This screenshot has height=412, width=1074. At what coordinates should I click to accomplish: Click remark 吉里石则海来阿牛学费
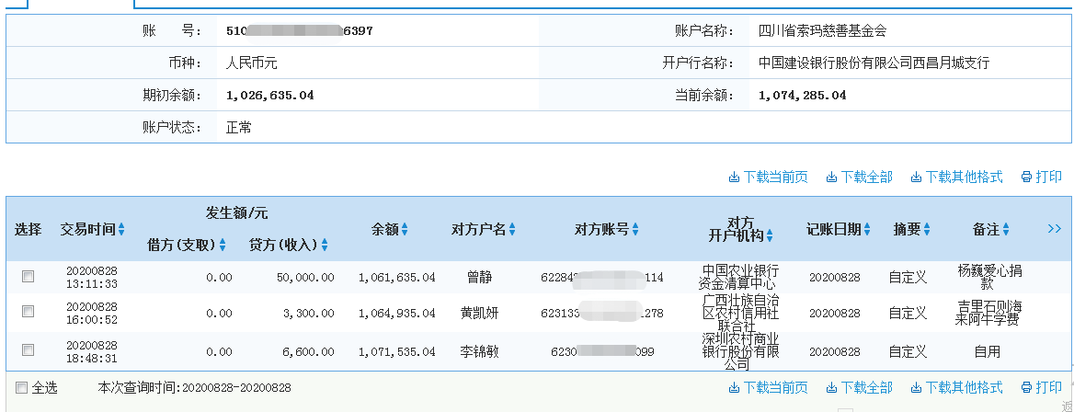coord(987,313)
